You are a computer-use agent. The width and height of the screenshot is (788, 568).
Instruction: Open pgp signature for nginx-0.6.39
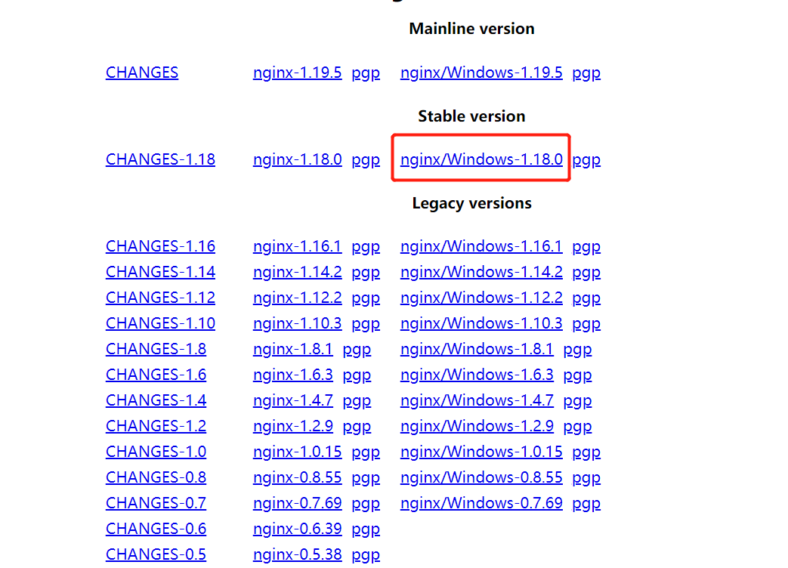[x=366, y=529]
